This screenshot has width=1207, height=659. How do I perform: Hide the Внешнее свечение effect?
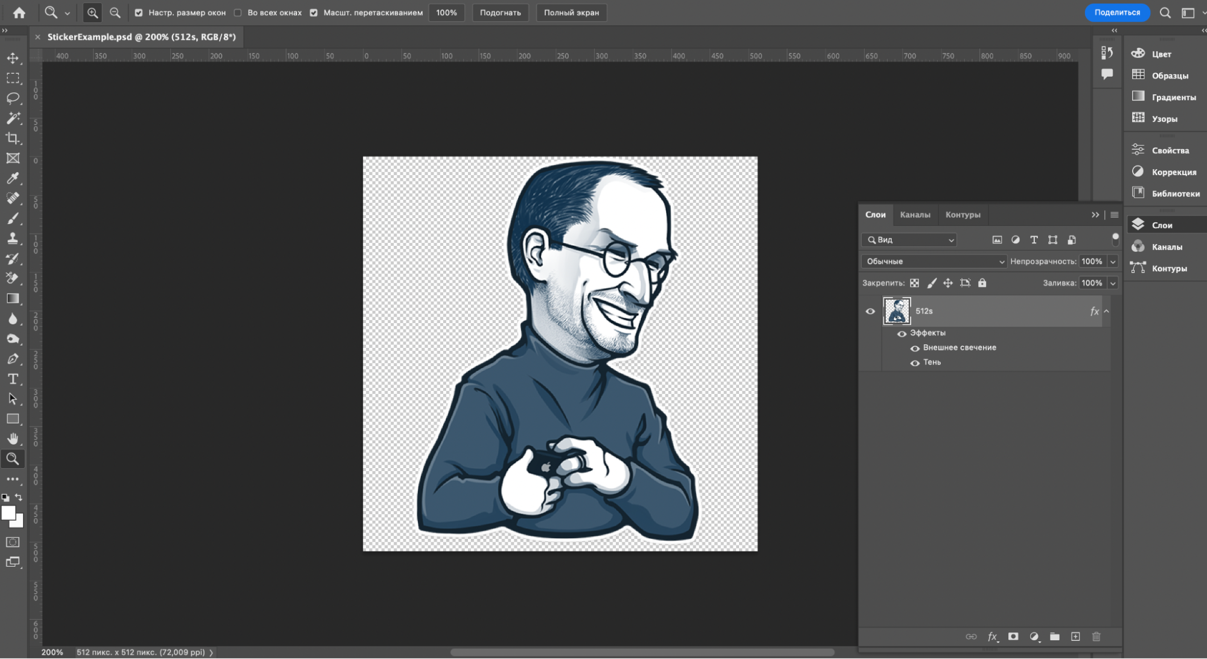pos(915,348)
